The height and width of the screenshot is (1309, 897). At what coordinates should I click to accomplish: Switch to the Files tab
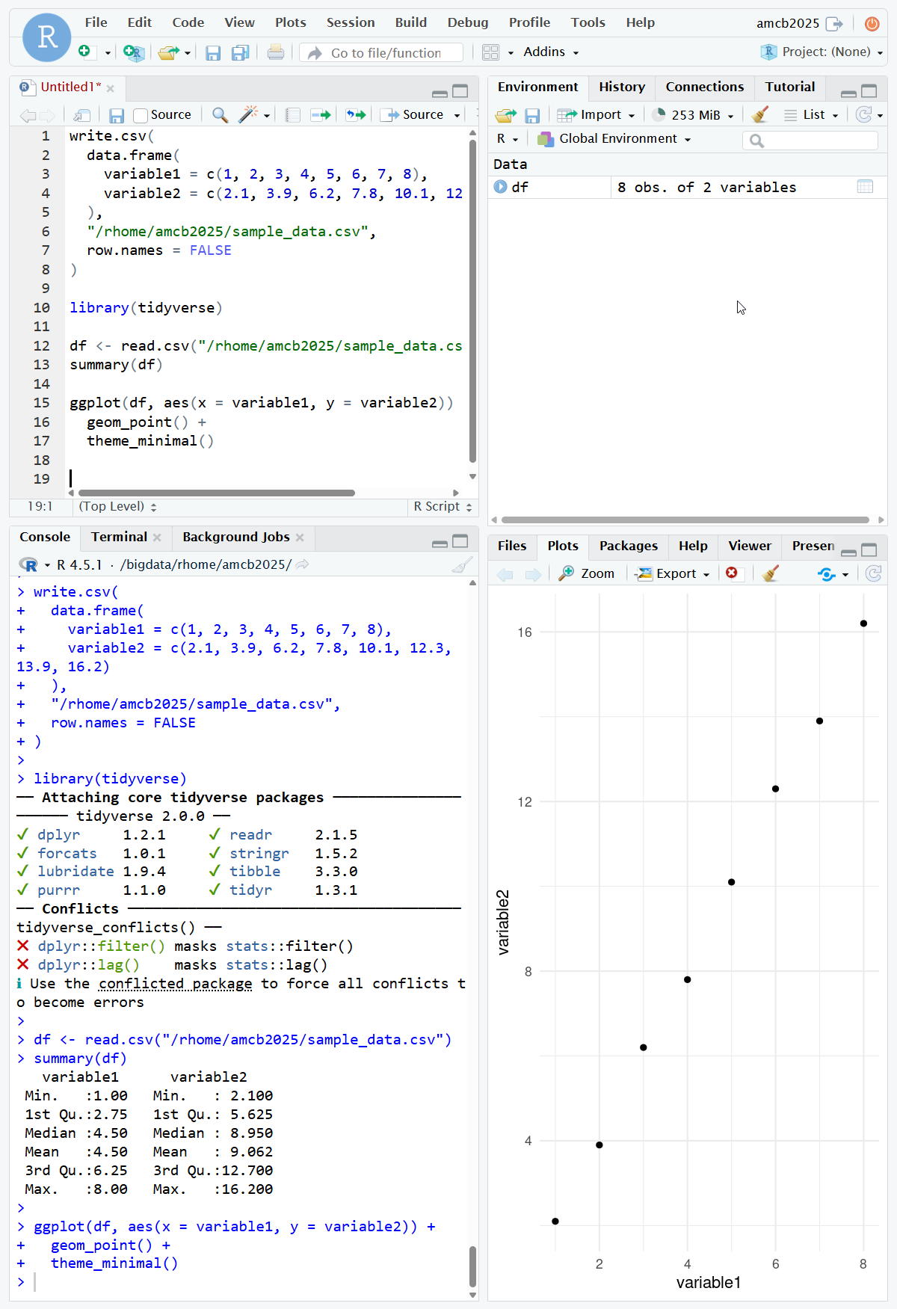pos(512,546)
